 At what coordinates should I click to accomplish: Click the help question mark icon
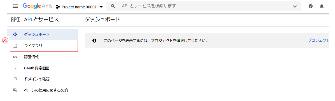(311, 6)
